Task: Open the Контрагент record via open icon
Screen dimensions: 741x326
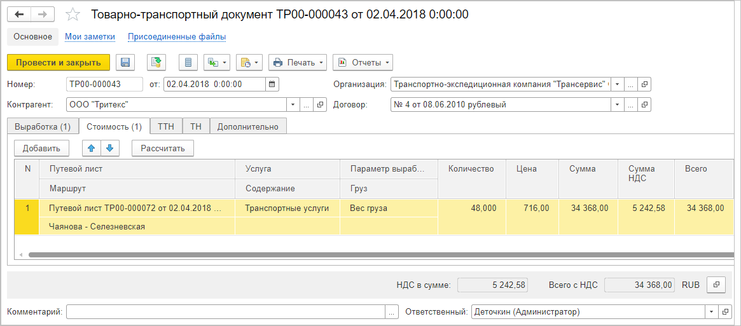Action: click(x=320, y=104)
